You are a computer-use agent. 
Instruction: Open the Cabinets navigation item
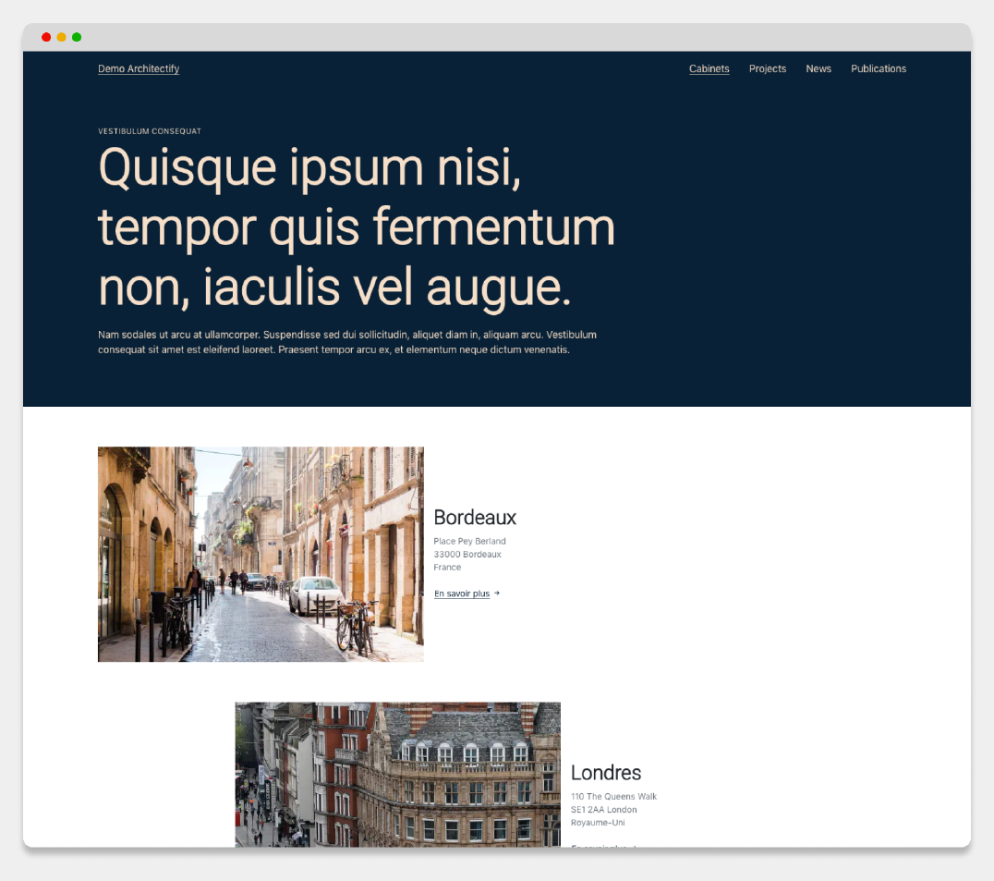pyautogui.click(x=709, y=68)
